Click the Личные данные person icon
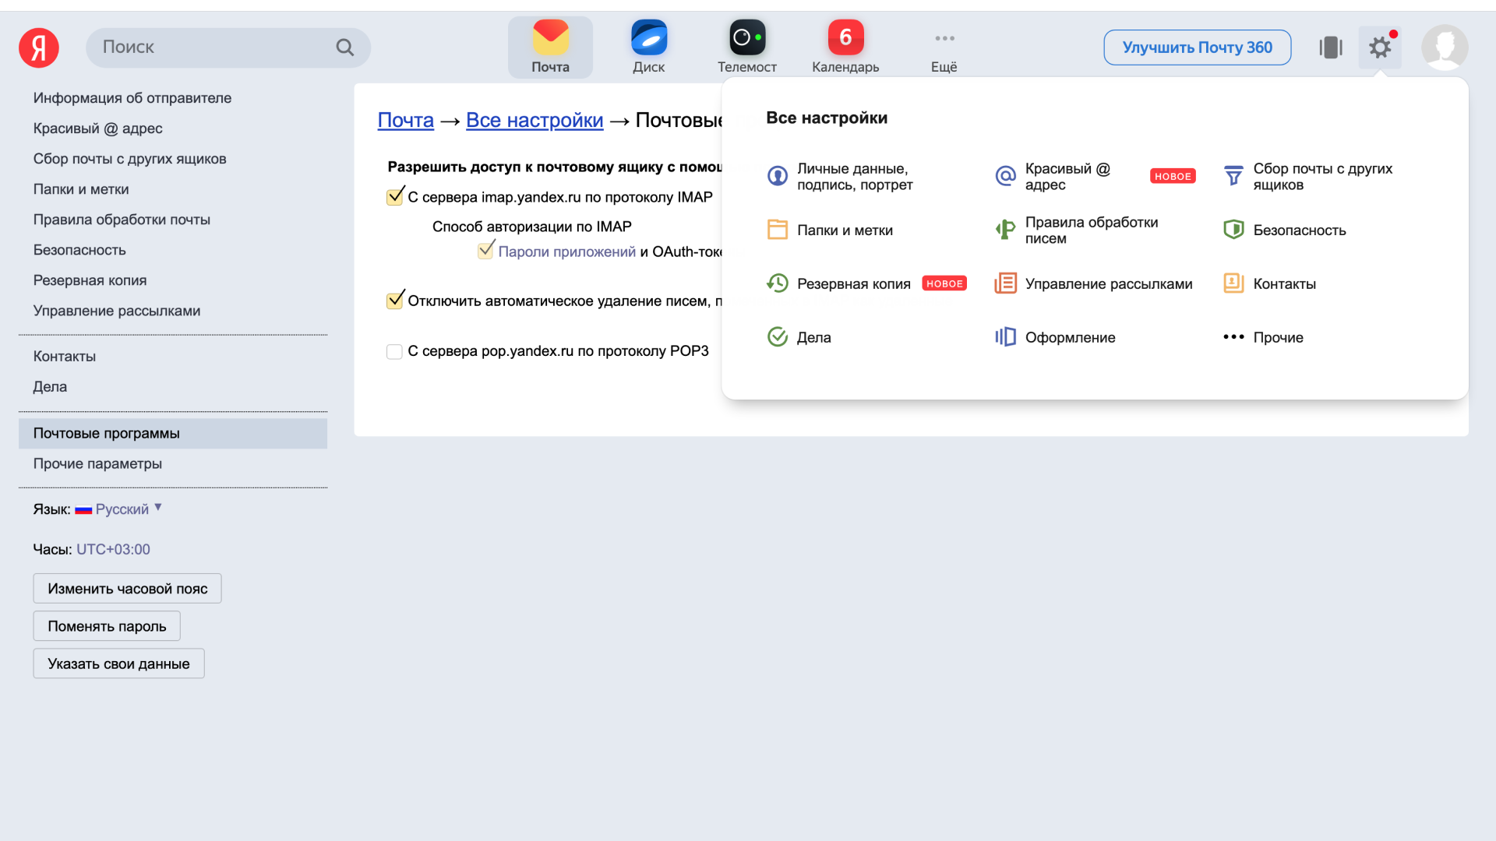This screenshot has width=1496, height=841. pyautogui.click(x=778, y=176)
